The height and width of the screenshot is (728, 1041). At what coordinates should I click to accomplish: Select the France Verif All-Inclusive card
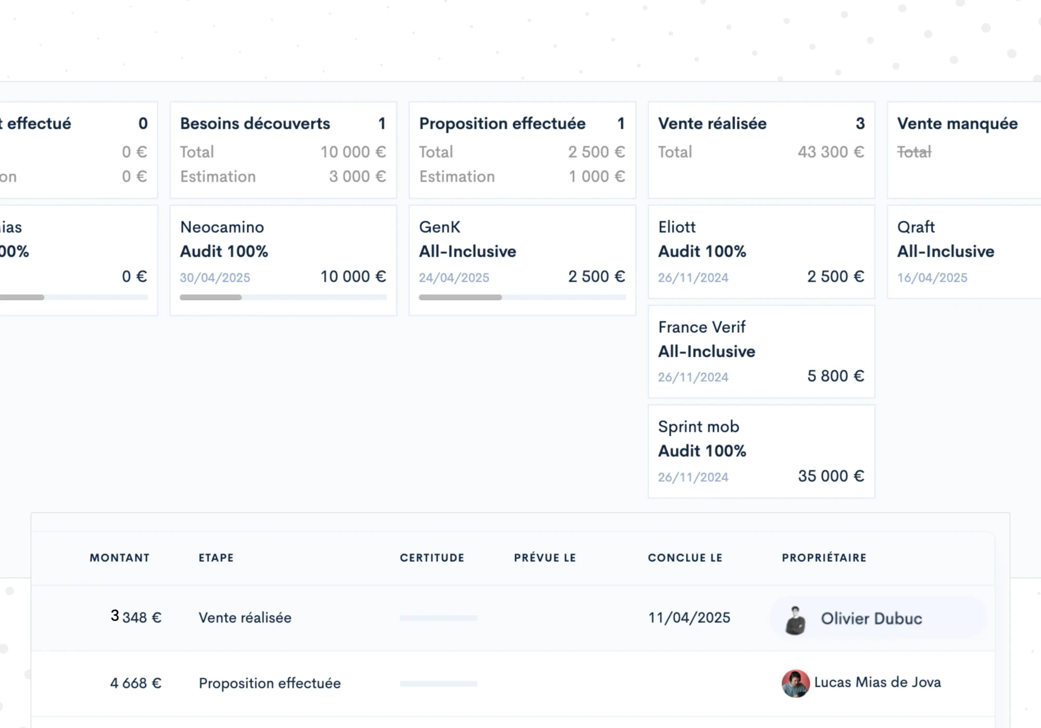click(x=761, y=352)
